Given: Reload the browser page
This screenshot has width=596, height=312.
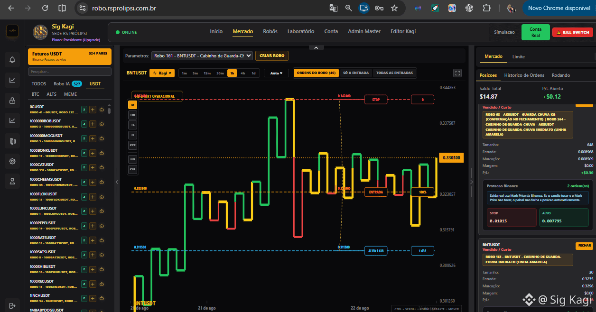Looking at the screenshot, I should (45, 8).
